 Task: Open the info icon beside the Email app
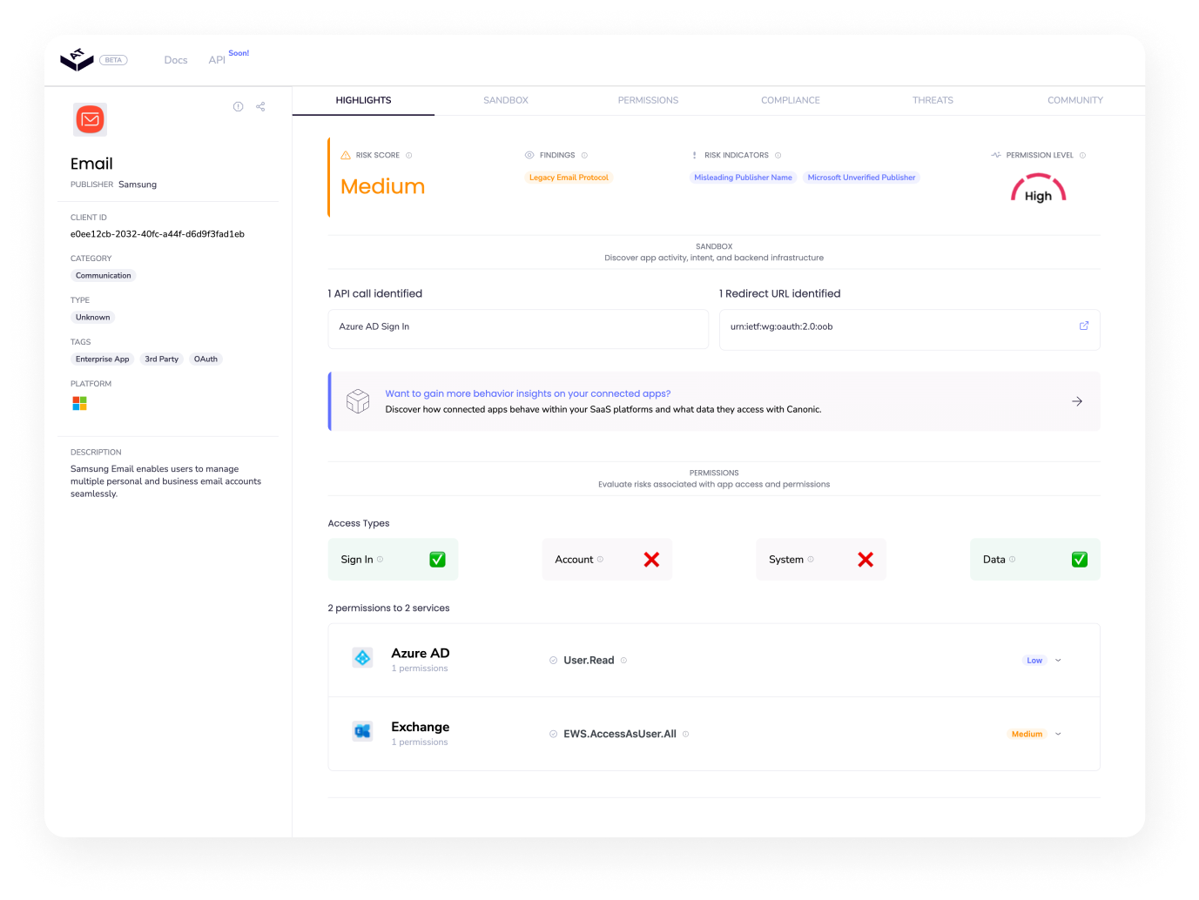click(x=238, y=106)
